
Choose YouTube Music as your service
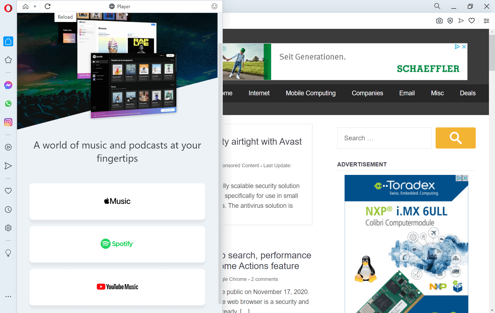point(117,287)
